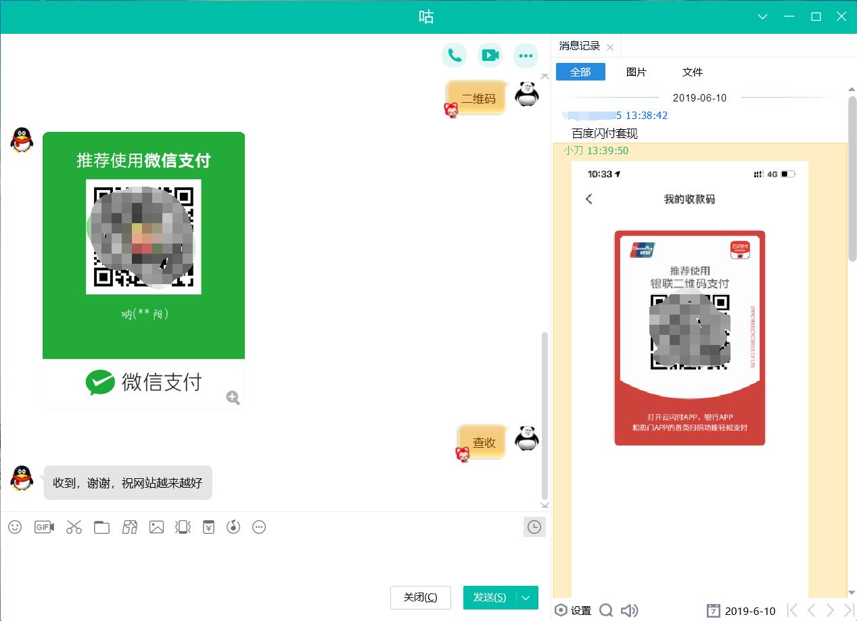
Task: Minimize the chat window
Action: coord(791,17)
